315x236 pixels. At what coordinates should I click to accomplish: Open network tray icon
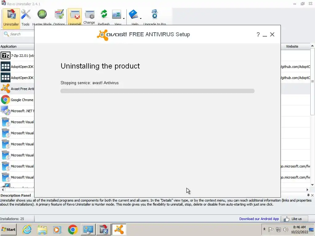(278, 229)
